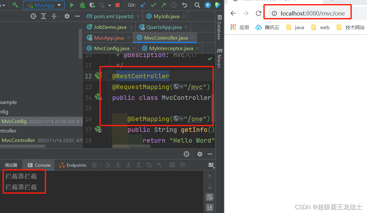
Task: Click gutter bean icon on line 12
Action: click(x=98, y=75)
